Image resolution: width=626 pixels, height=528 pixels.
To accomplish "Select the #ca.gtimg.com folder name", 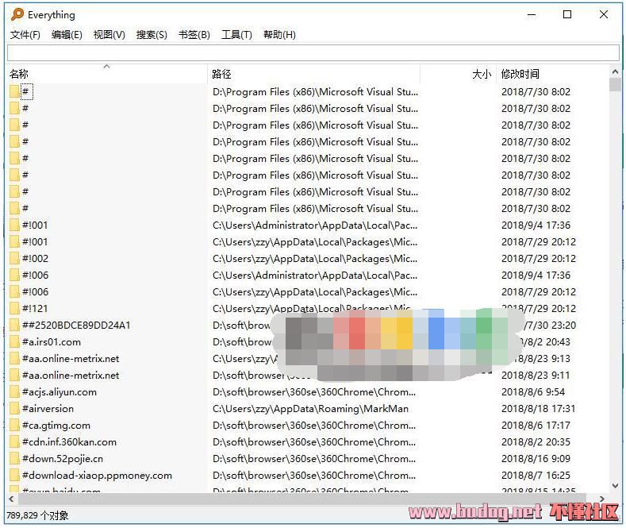I will coord(56,426).
